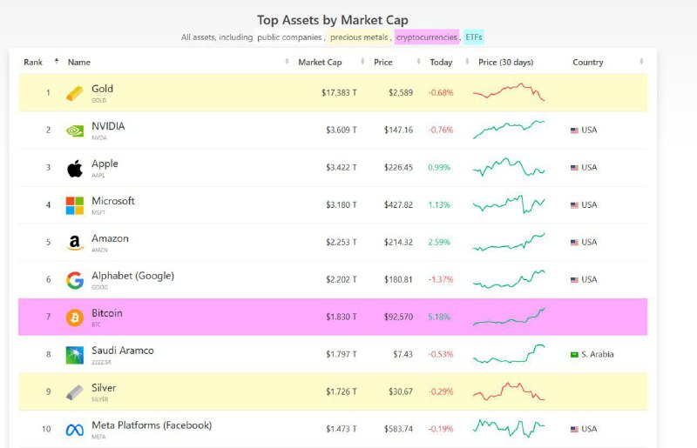Click Alphabet's today change -1.37%
The image size is (697, 448).
(441, 280)
